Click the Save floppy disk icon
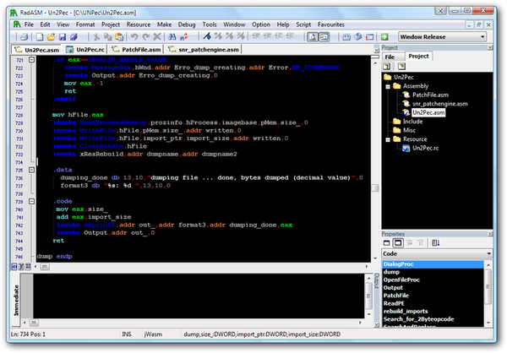The height and width of the screenshot is (353, 507). (63, 37)
